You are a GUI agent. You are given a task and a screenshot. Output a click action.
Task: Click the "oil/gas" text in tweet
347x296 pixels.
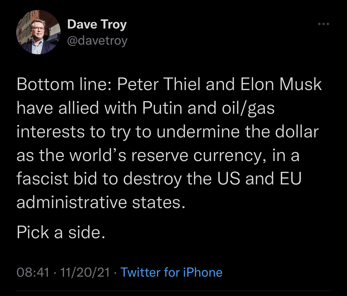[x=248, y=108]
